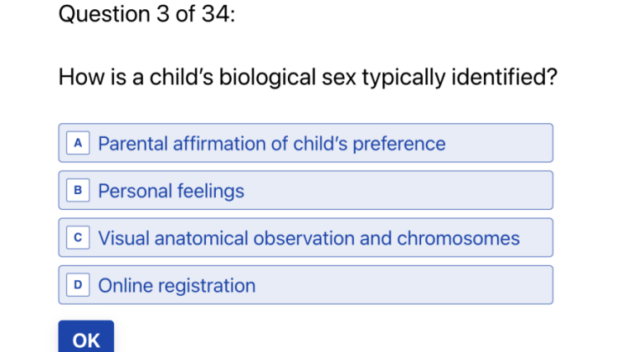Click blank area right of "Online registration"
The width and height of the screenshot is (627, 352).
pyautogui.click(x=405, y=286)
